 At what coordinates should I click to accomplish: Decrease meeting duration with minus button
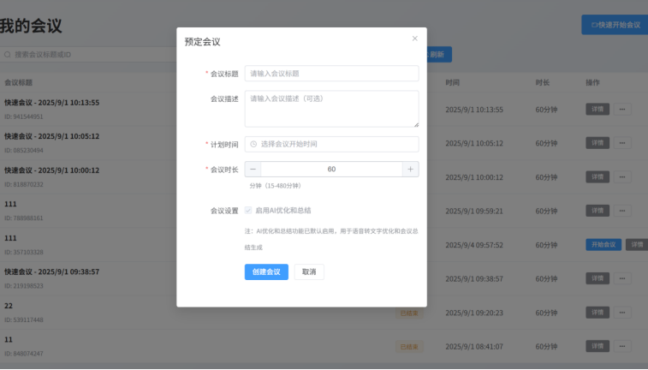[x=253, y=169]
